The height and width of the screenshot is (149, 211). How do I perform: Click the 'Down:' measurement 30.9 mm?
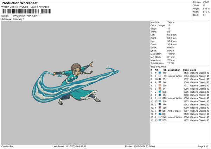pos(172,44)
